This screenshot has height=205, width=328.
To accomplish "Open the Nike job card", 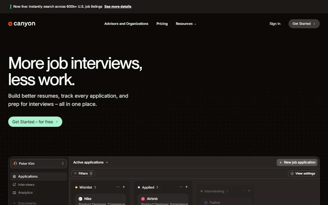I will (101, 200).
